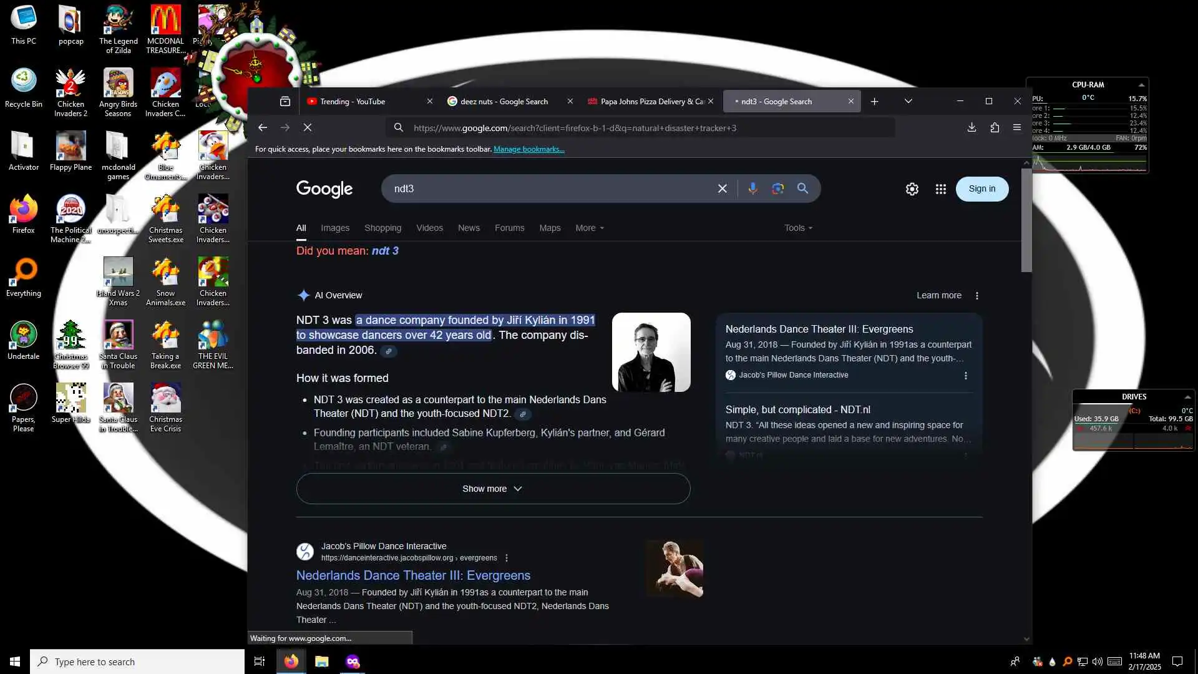Open AI Overview three-dot options
Screen dimensions: 1198x674
point(977,296)
